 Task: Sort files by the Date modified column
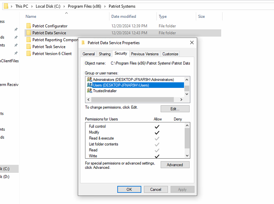click(124, 17)
